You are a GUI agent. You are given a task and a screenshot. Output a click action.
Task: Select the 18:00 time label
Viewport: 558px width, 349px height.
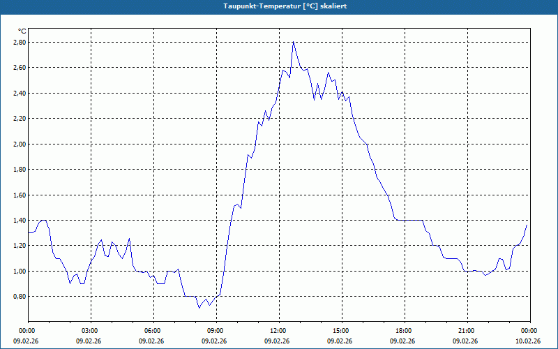[x=402, y=331]
